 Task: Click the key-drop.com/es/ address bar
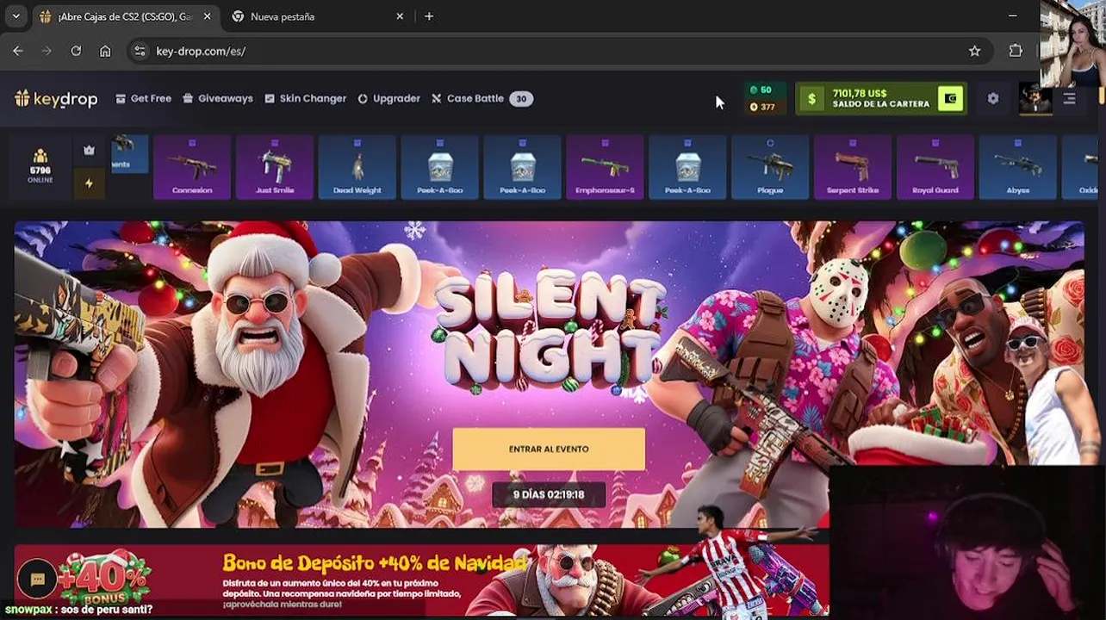(x=560, y=51)
